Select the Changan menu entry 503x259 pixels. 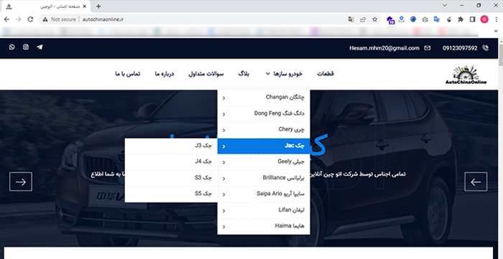point(264,98)
